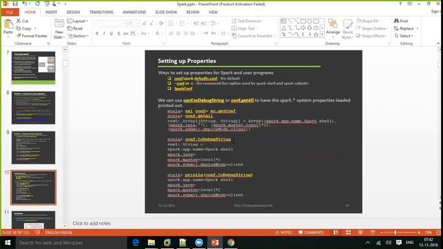Toggle Strikethrough formatting
443x249 pixels.
[126, 34]
